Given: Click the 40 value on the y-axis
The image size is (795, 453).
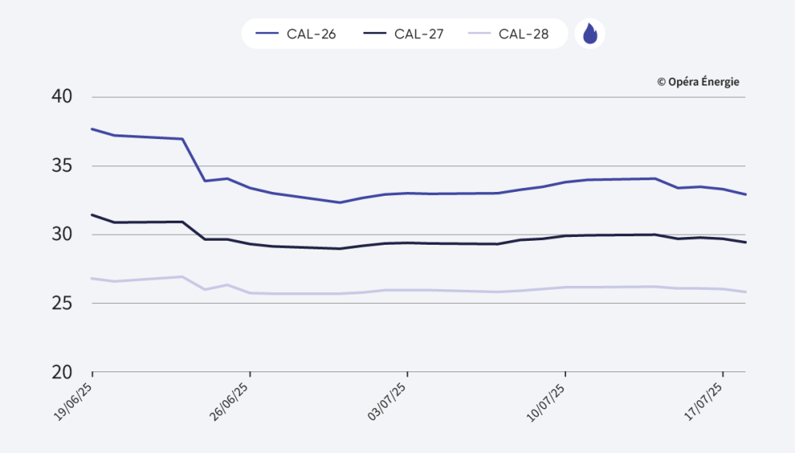Looking at the screenshot, I should click(62, 96).
